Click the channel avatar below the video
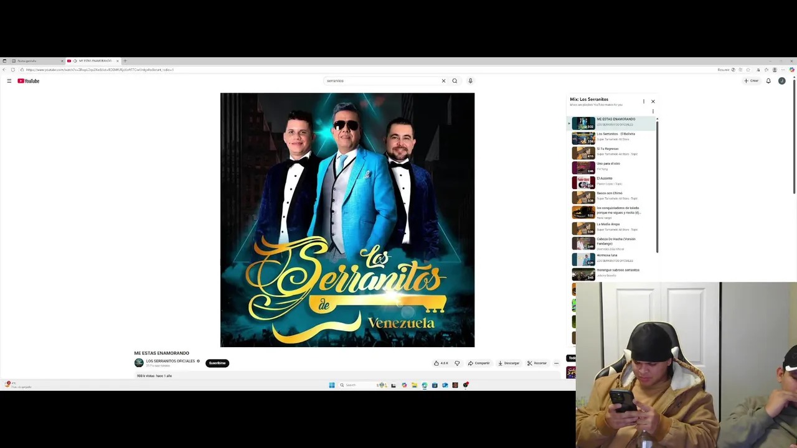 tap(139, 363)
